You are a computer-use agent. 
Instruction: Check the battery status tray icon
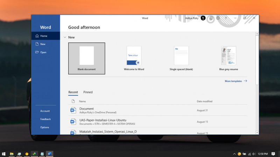click(x=244, y=154)
